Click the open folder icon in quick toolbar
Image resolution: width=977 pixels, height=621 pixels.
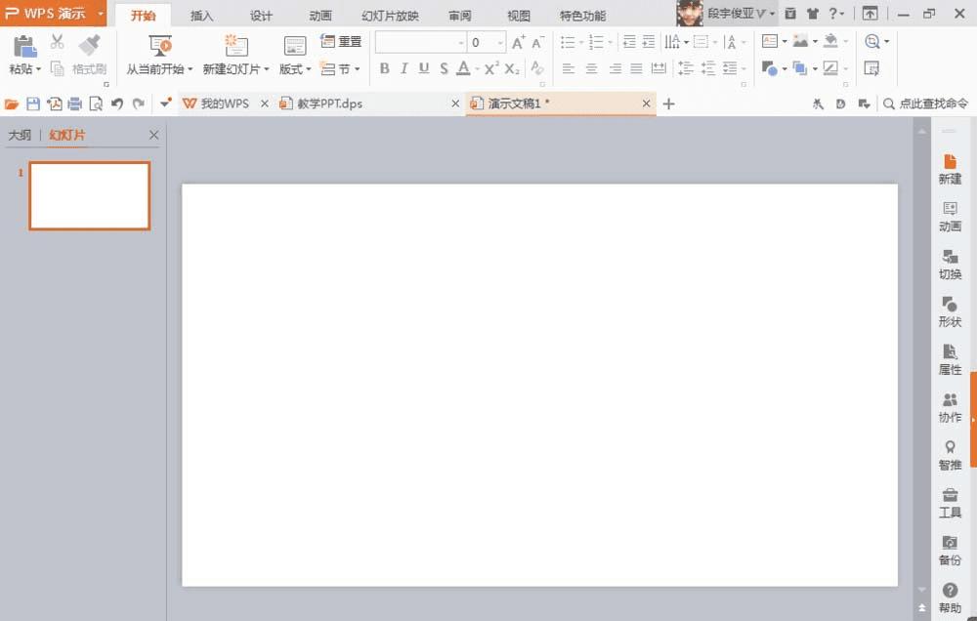(12, 104)
